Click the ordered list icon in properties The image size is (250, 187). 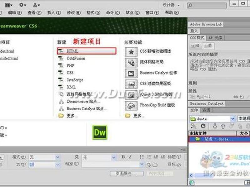tap(149, 157)
